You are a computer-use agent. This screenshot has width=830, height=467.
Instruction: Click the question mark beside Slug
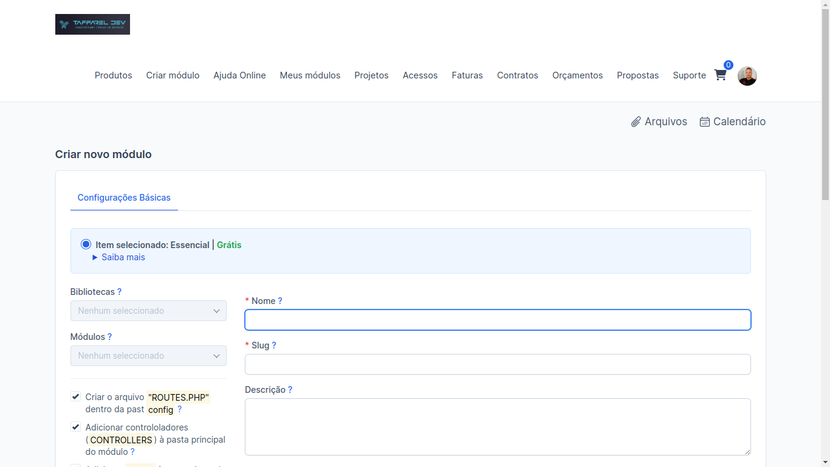coord(274,345)
